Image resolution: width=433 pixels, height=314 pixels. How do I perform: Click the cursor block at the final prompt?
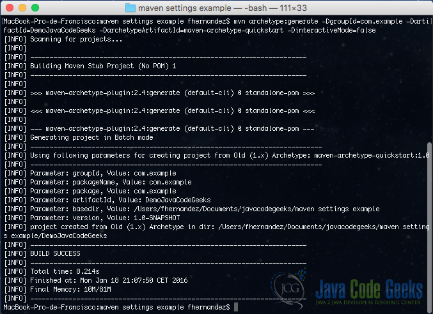coord(236,307)
